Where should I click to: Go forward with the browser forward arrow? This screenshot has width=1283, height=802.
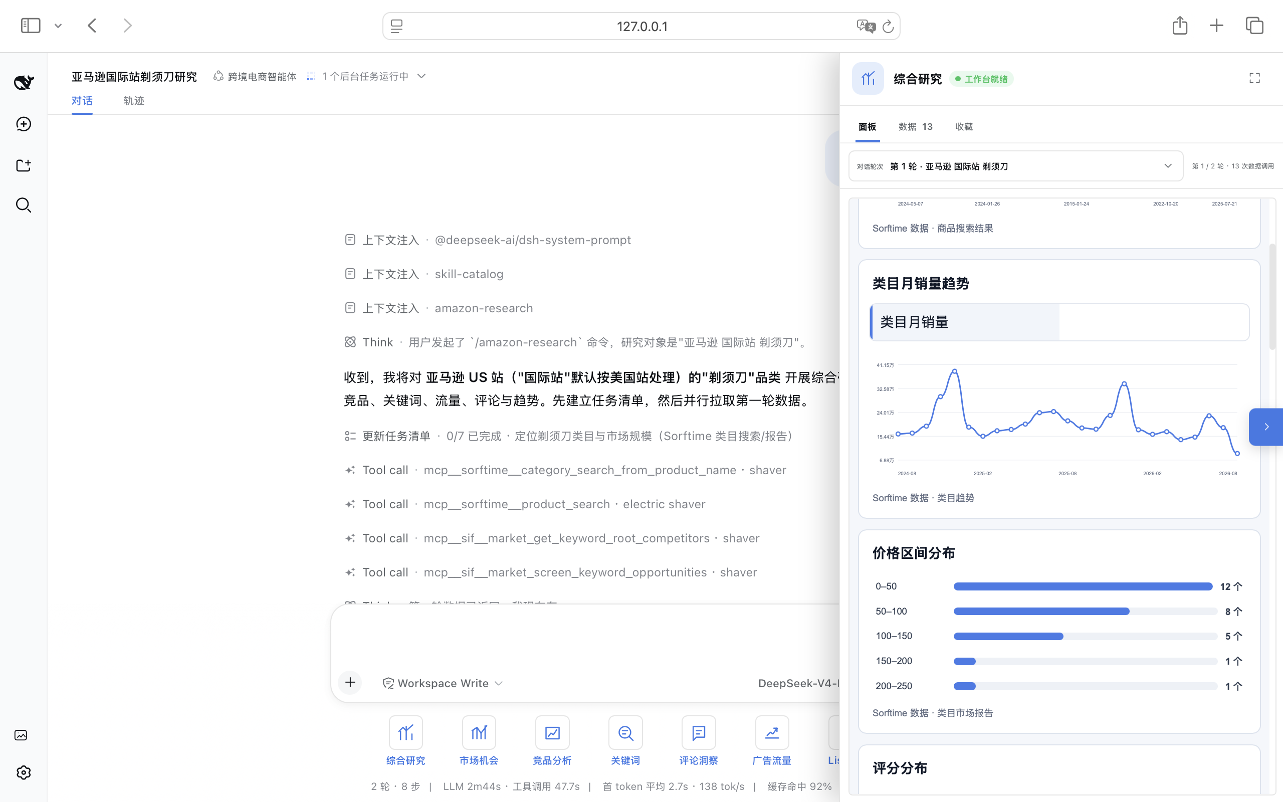click(127, 26)
